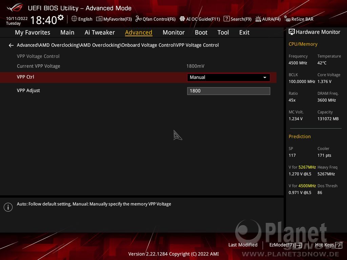This screenshot has width=347, height=260.
Task: Click the ROG logo in the header
Action: [15, 7]
